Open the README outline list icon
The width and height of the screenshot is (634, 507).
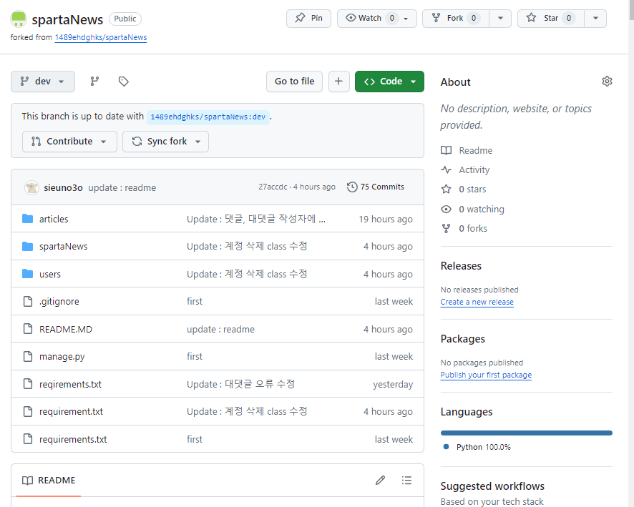[x=406, y=480]
